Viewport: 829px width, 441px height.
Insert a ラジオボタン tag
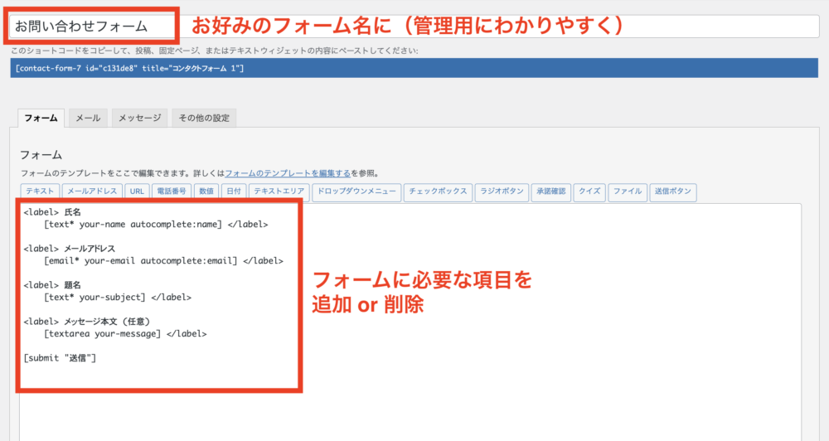pyautogui.click(x=502, y=191)
